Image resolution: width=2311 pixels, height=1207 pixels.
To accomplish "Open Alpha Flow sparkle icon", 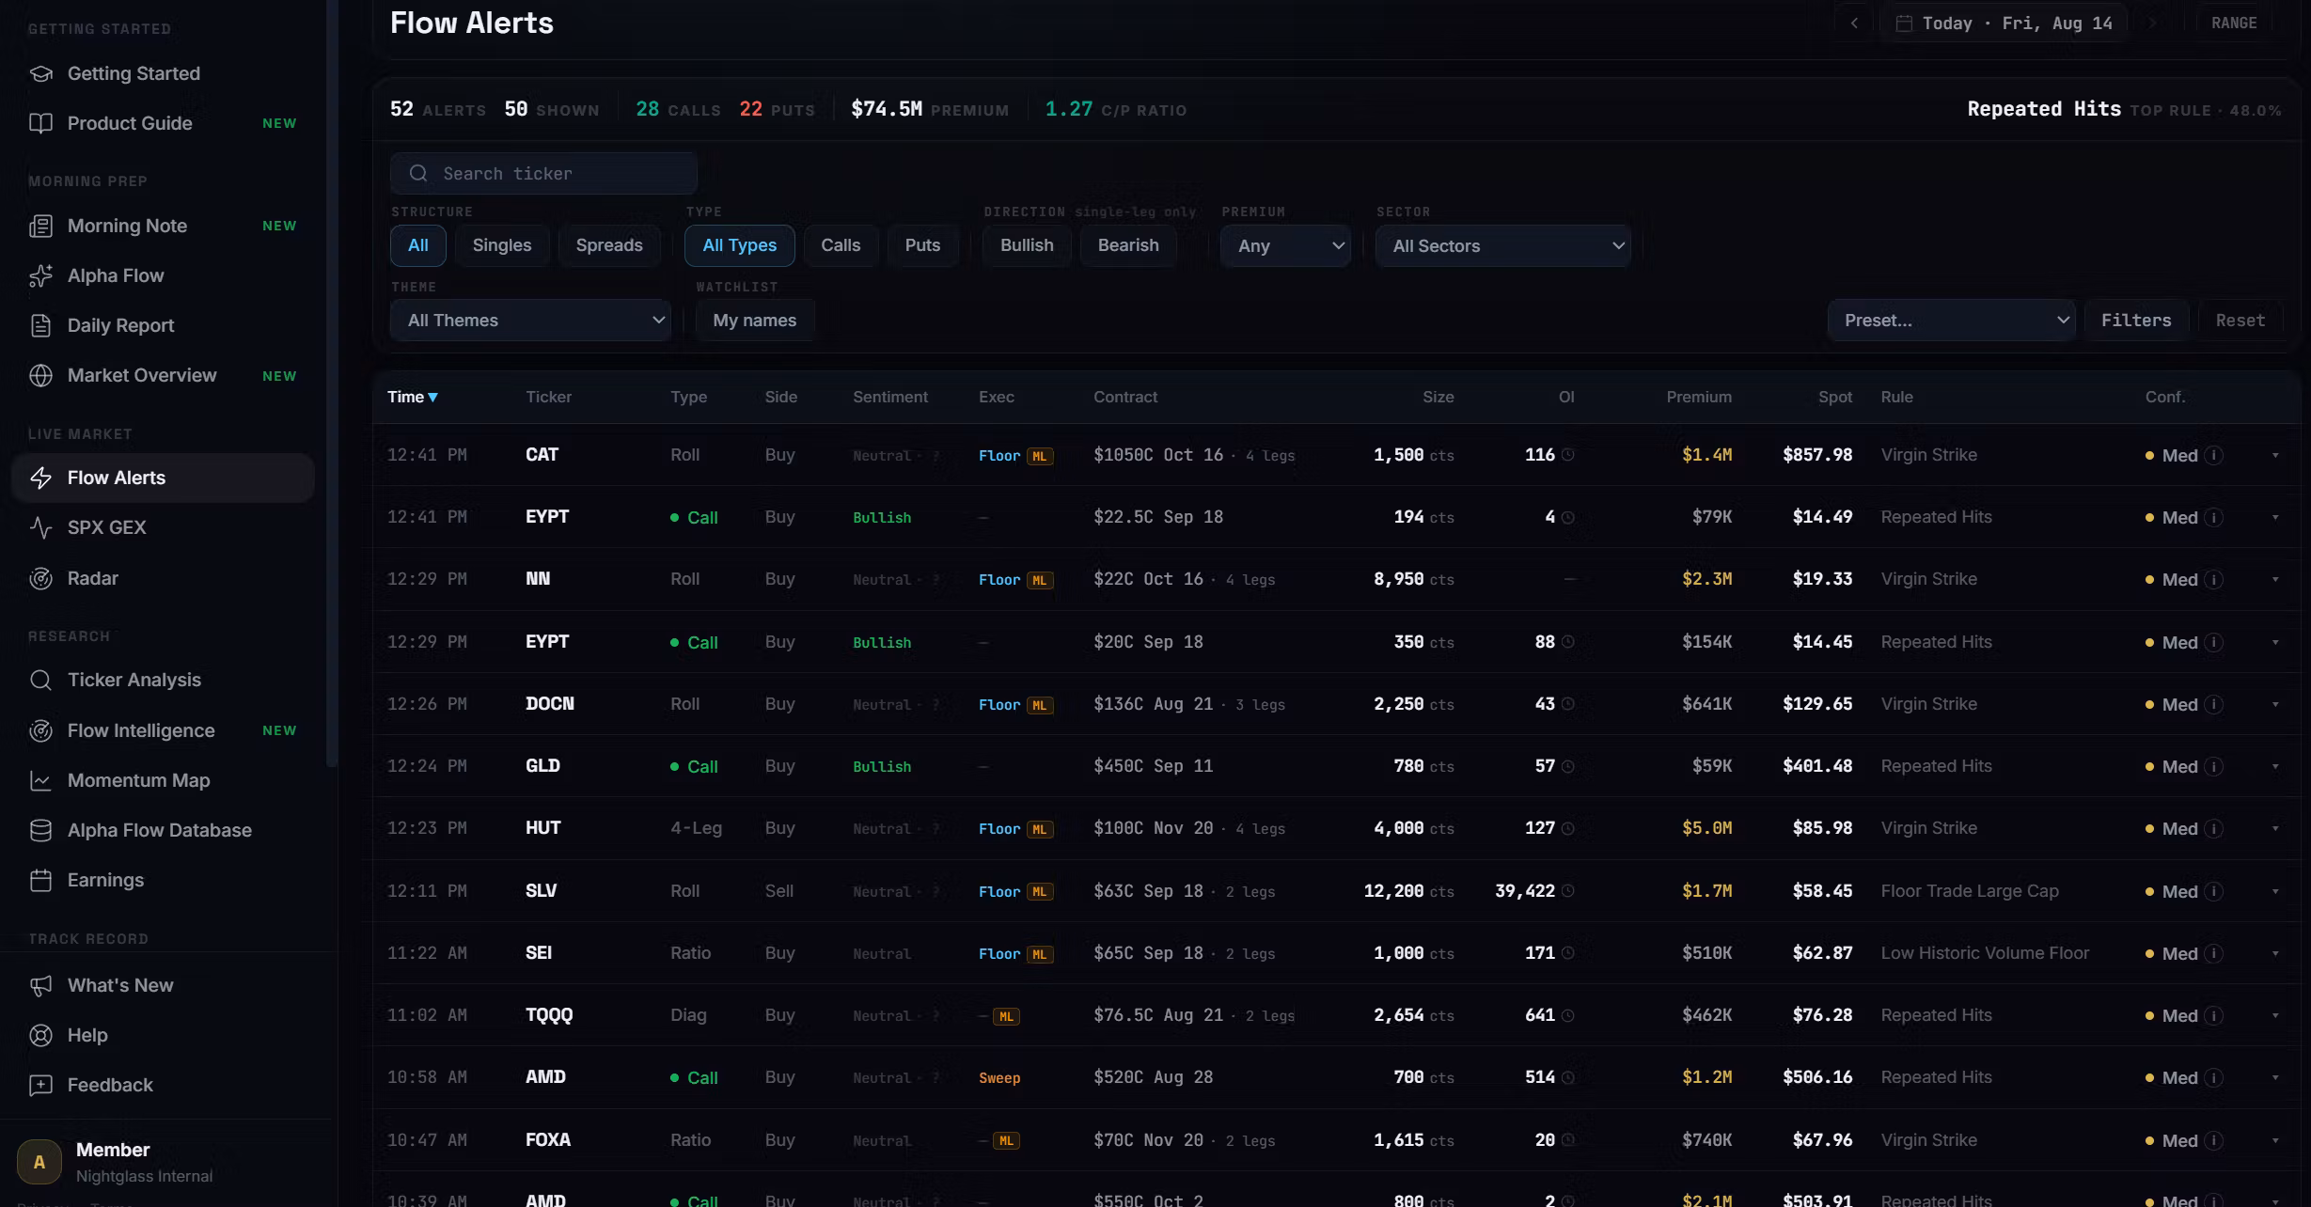I will [40, 275].
